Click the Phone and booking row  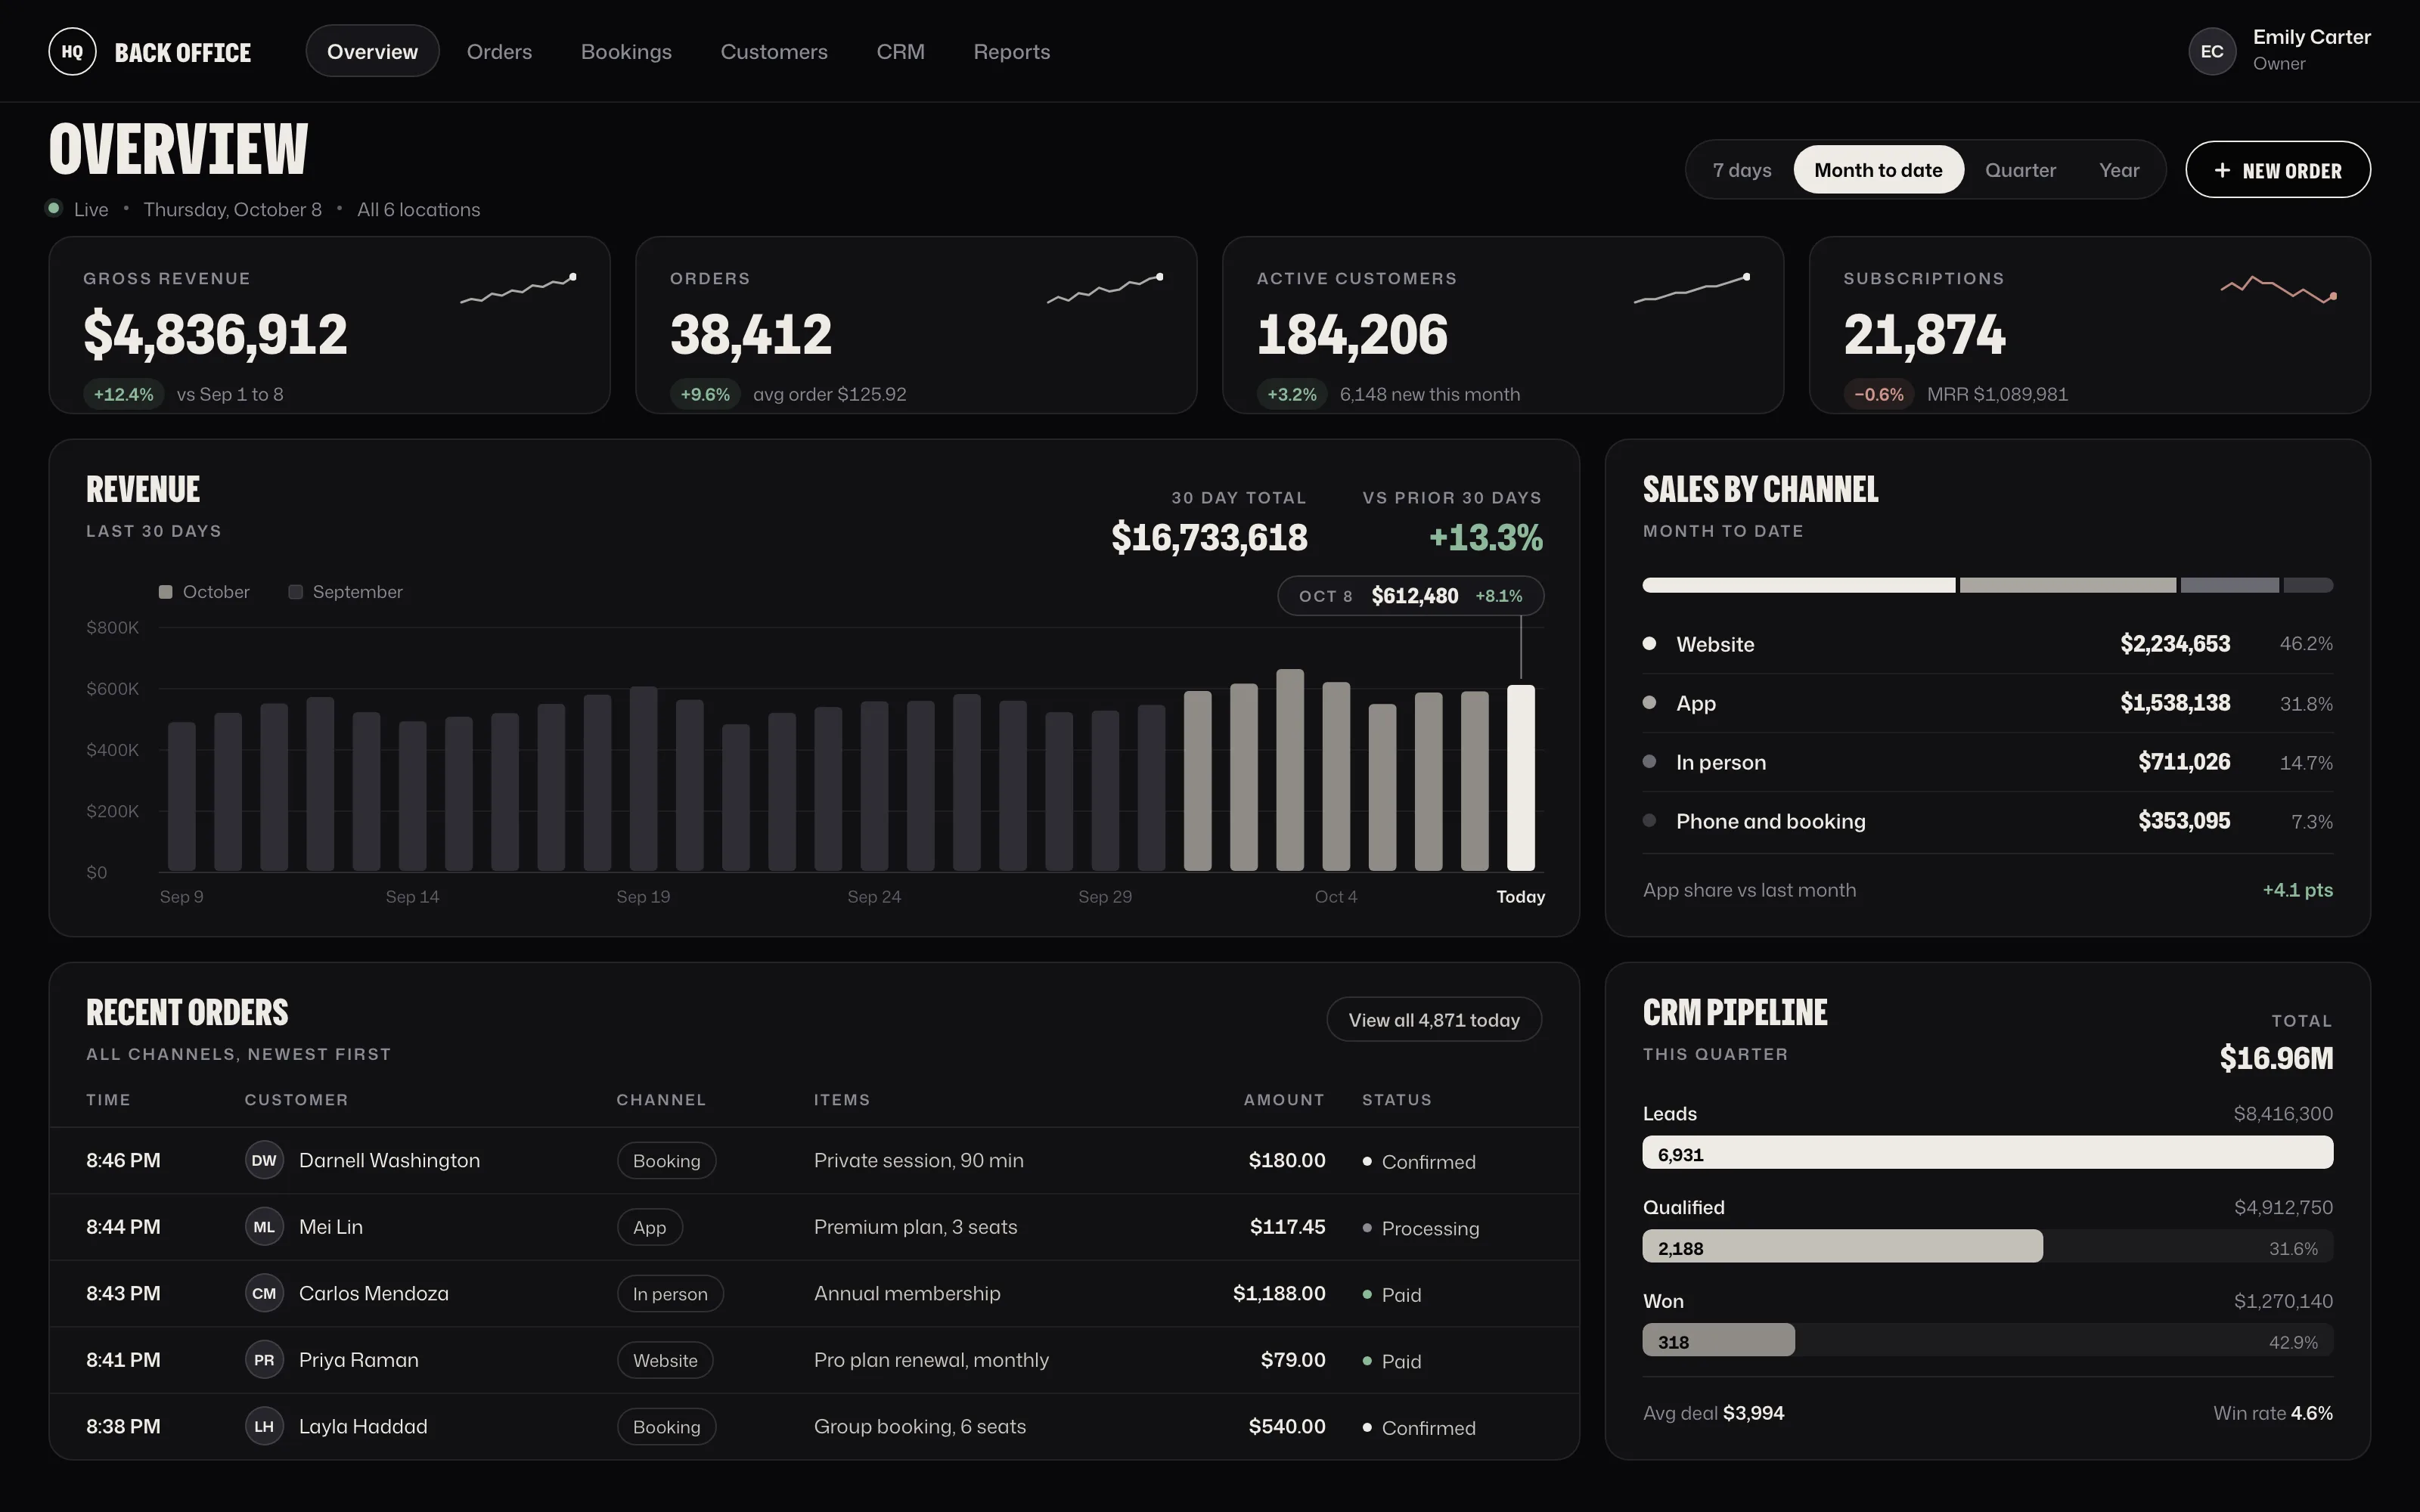[1987, 821]
